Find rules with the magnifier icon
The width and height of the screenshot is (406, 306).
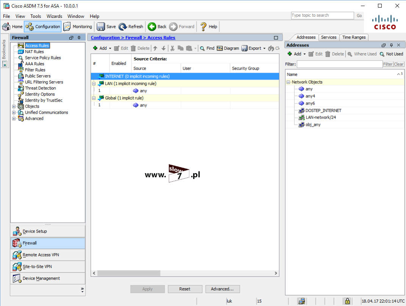click(207, 48)
